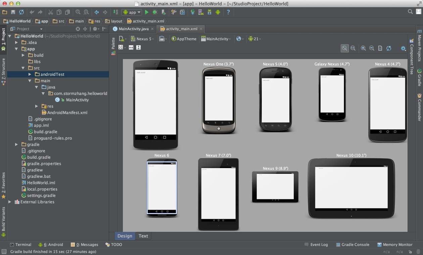Click the Search Everywhere magnifier icon
This screenshot has width=423, height=255.
point(410,12)
